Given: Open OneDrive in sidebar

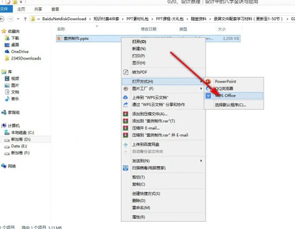Looking at the screenshot, I should pos(20,51).
